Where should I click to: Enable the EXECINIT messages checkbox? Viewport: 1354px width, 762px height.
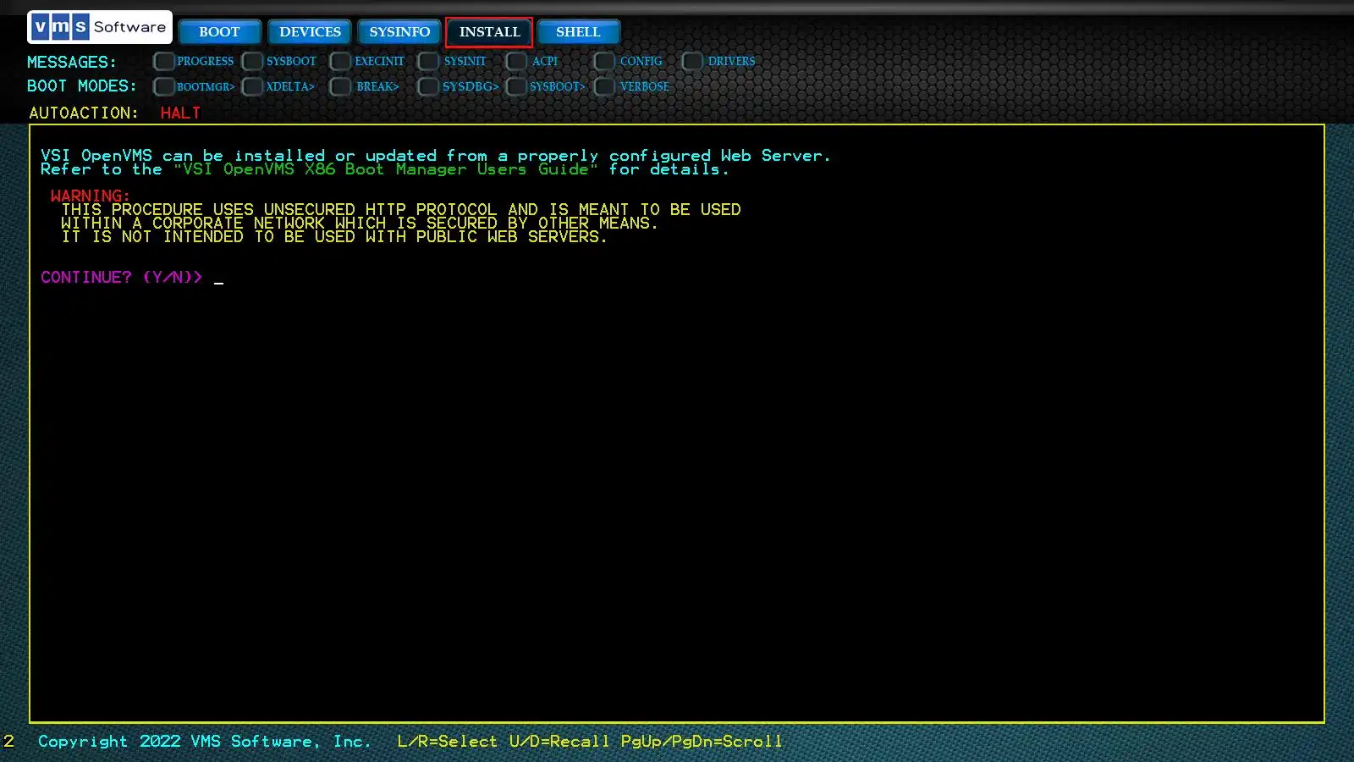pos(340,61)
